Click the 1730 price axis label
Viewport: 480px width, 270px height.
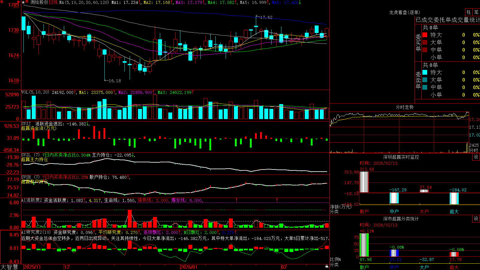(x=13, y=30)
